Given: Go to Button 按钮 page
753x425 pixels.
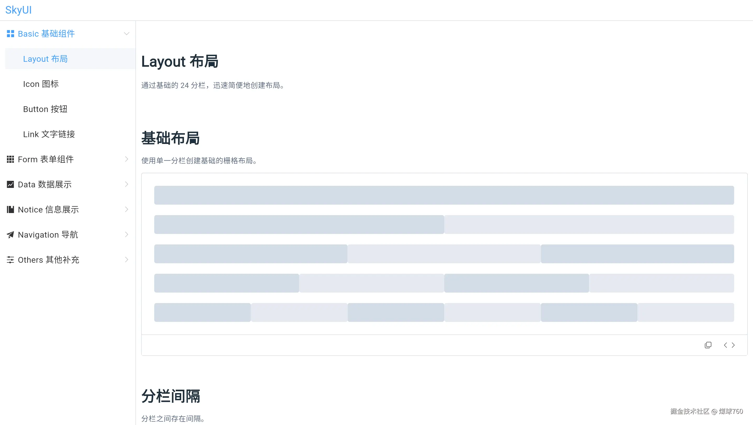Looking at the screenshot, I should click(x=45, y=109).
